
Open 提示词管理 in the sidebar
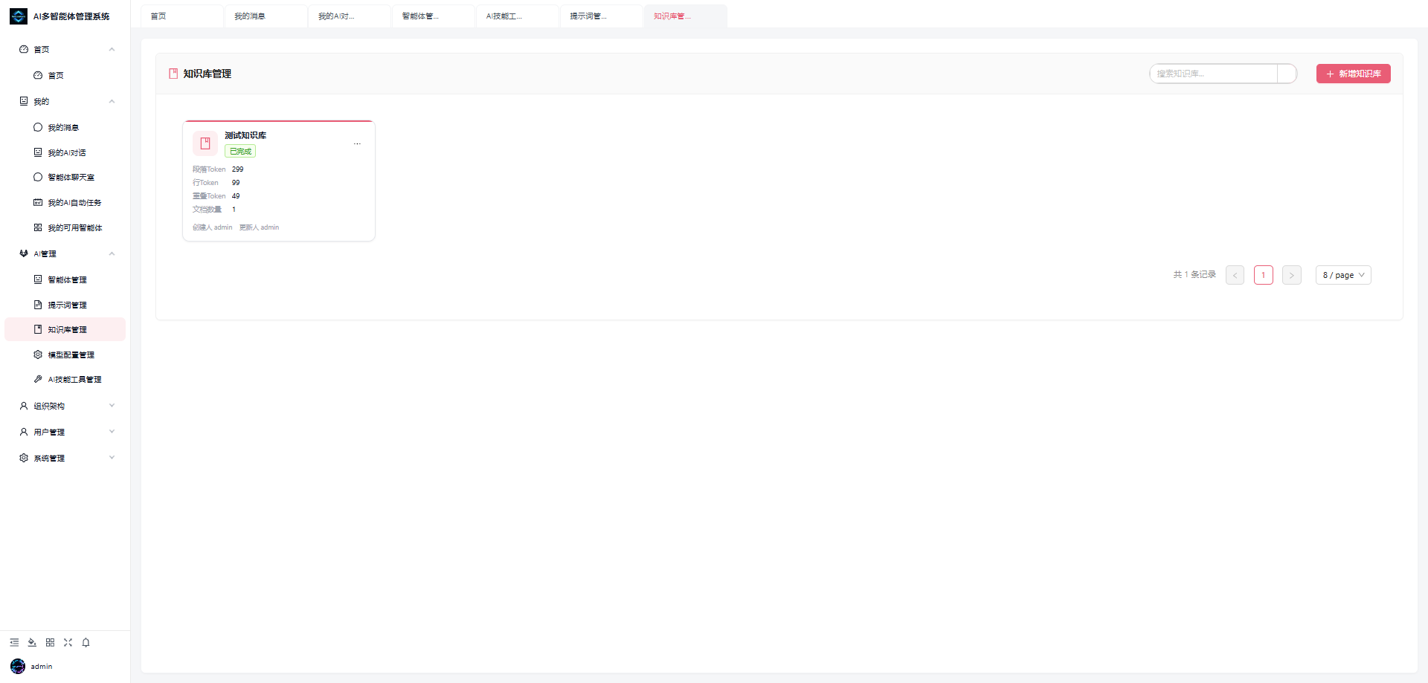point(65,305)
